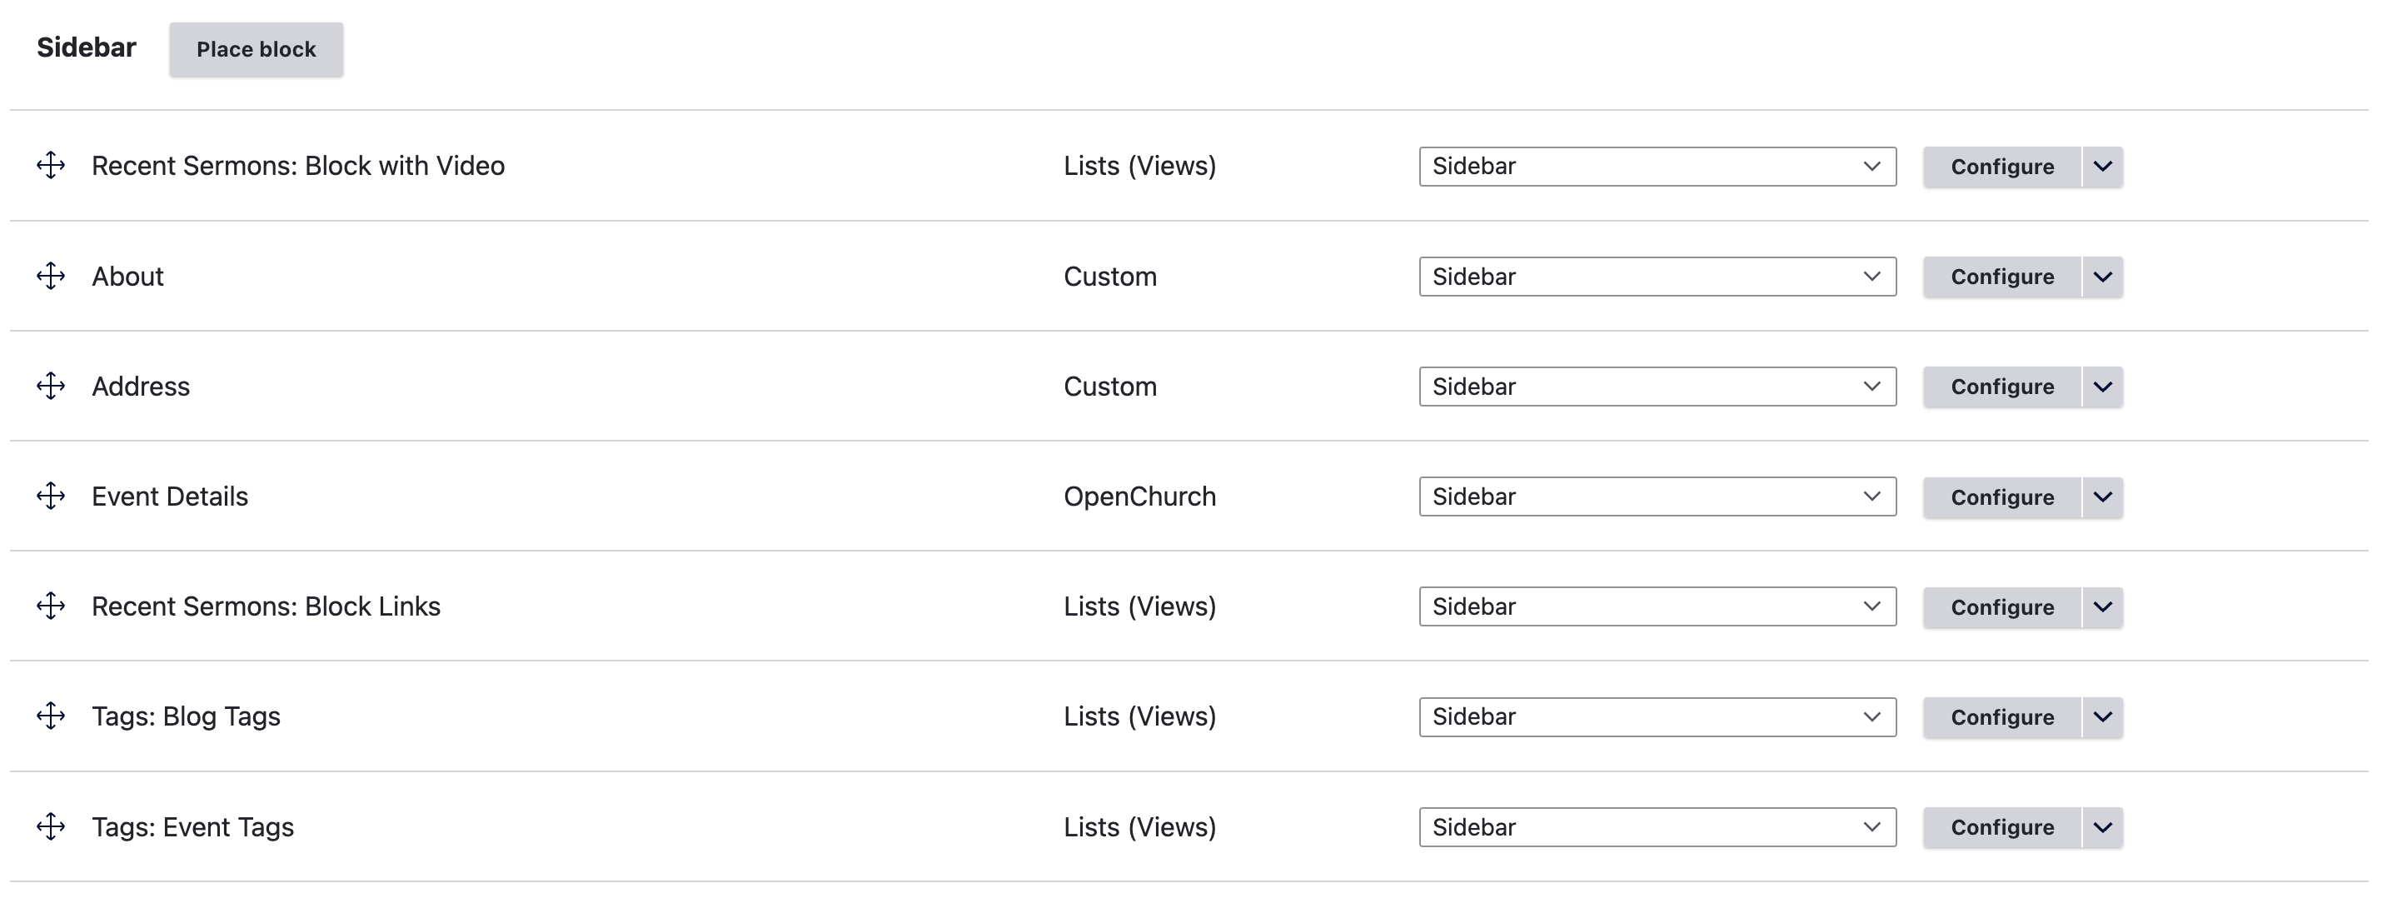The width and height of the screenshot is (2392, 903).
Task: Click drag handle for Recent Sermons: Block Links
Action: click(x=51, y=606)
